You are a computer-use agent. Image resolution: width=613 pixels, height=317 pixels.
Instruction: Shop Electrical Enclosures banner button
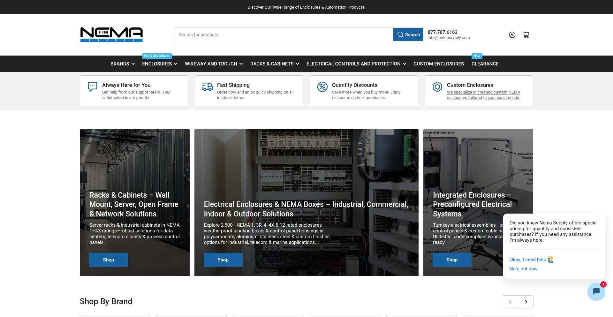coord(223,260)
